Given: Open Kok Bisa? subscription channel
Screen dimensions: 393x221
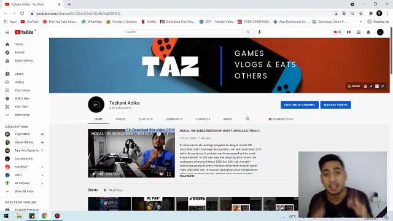Looking at the screenshot, I should (21, 167).
